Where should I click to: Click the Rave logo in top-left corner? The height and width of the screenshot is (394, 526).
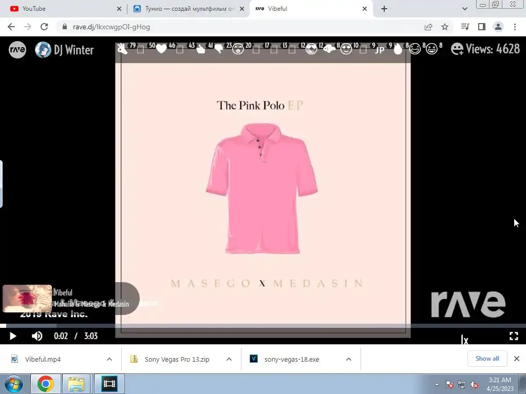tap(17, 50)
